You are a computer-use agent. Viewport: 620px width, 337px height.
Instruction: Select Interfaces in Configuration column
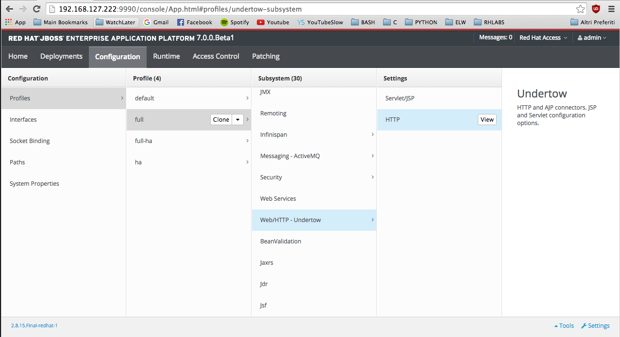tap(63, 120)
